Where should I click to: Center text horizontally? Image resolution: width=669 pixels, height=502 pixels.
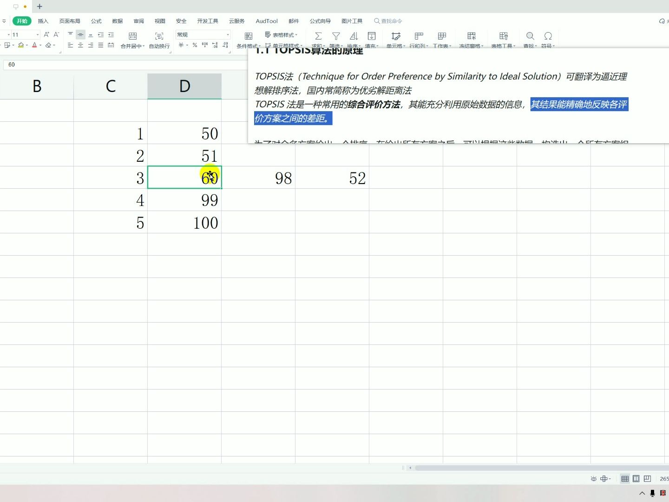[80, 45]
